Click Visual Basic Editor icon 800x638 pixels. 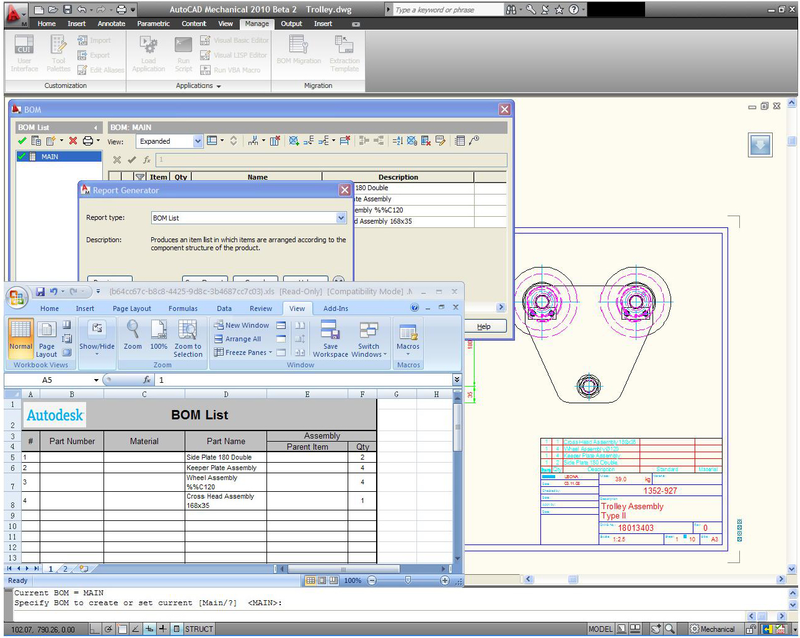tap(205, 40)
